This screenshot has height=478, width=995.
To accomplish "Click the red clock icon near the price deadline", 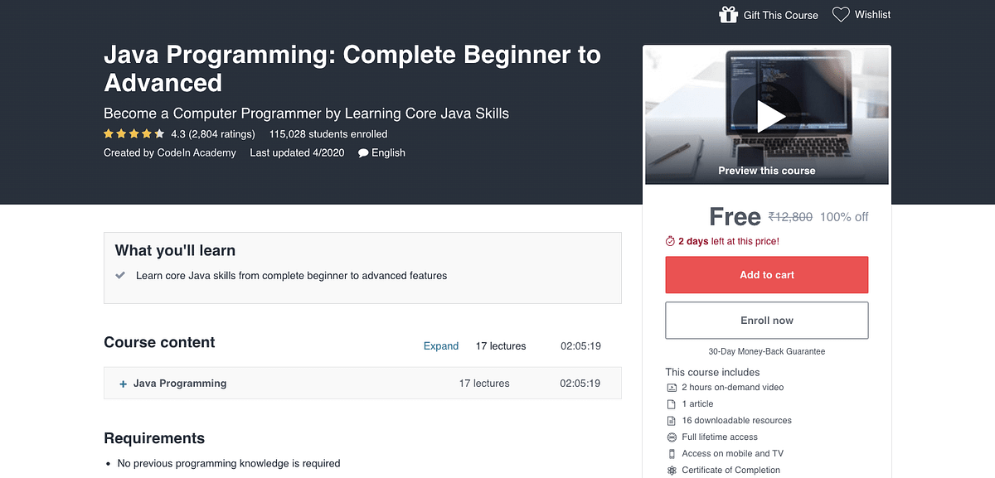I will point(670,241).
